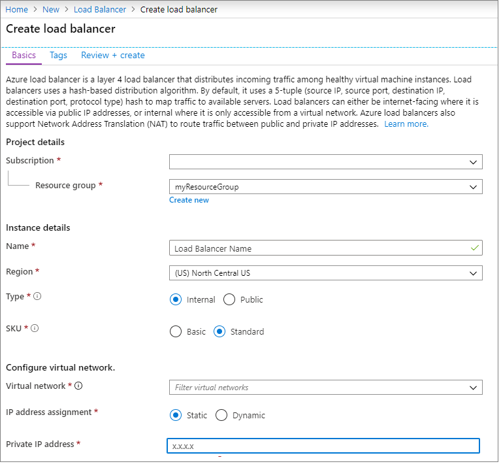This screenshot has width=501, height=466.
Task: Choose the Basic SKU option
Action: coord(176,331)
